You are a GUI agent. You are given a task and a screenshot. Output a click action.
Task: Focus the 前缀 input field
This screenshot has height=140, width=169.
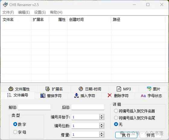34,107
